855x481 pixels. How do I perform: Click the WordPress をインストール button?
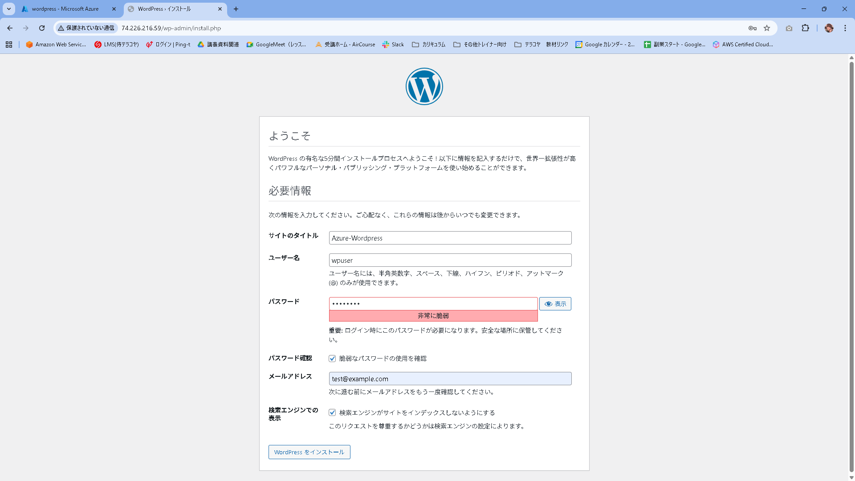click(x=309, y=452)
